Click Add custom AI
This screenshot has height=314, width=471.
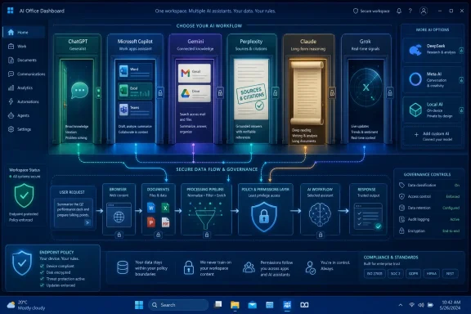point(432,136)
